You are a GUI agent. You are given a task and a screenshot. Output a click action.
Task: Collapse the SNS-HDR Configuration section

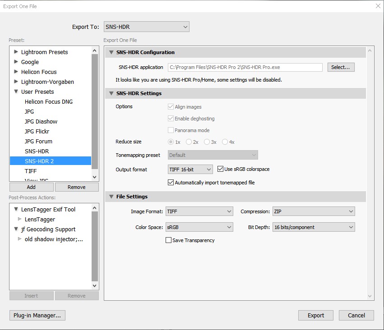[x=111, y=52]
